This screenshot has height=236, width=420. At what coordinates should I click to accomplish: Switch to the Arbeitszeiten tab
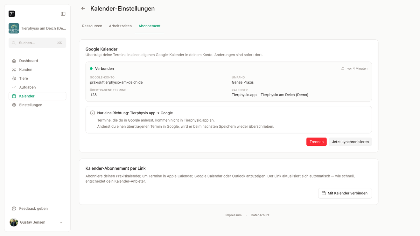tap(120, 26)
